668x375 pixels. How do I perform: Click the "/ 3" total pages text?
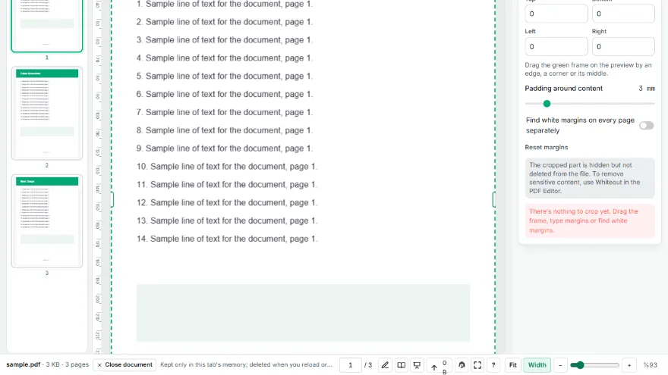click(x=368, y=365)
